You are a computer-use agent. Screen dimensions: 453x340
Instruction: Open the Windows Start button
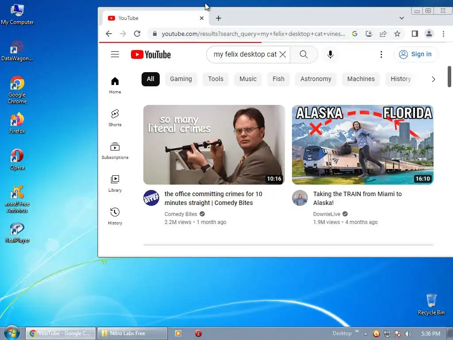[x=12, y=333]
